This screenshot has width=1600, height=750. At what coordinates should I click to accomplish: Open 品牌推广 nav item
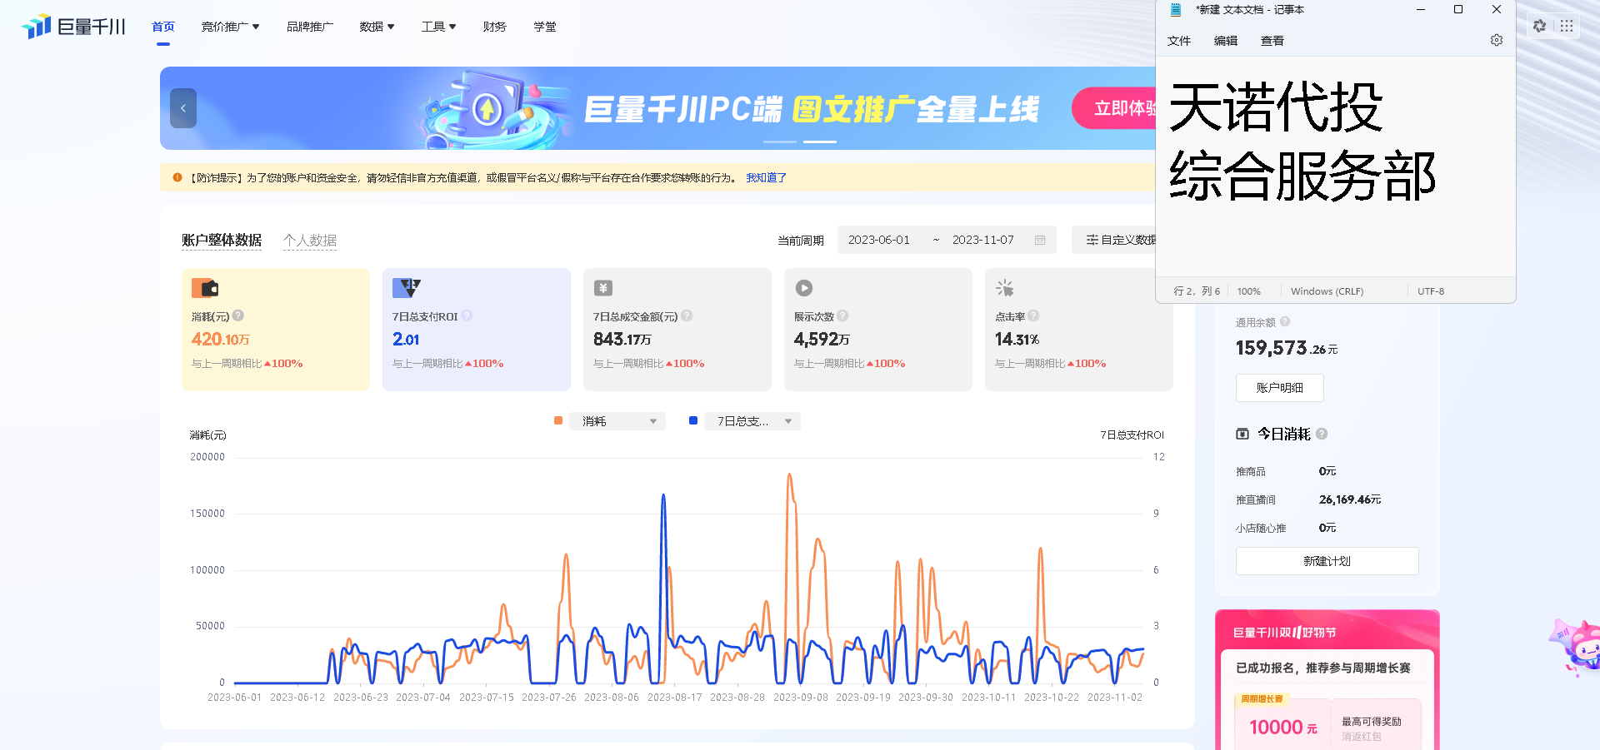(310, 27)
